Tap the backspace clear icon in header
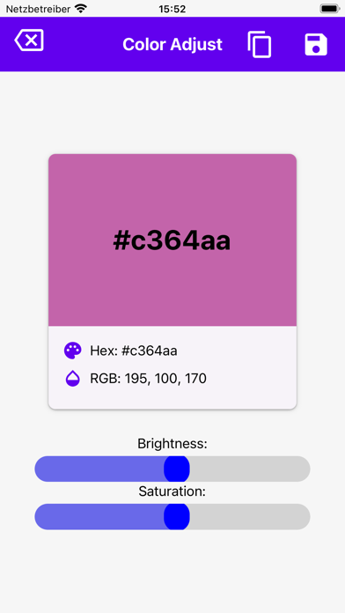 [x=29, y=41]
